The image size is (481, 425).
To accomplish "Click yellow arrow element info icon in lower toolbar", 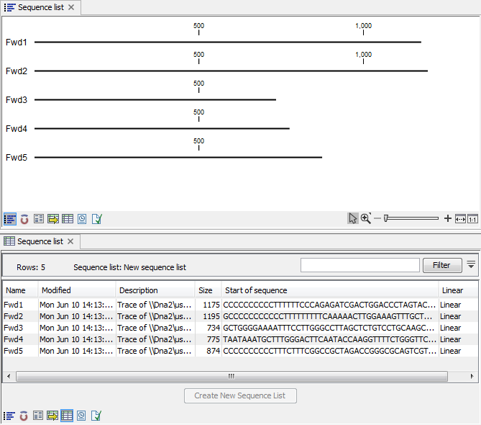I will click(52, 416).
